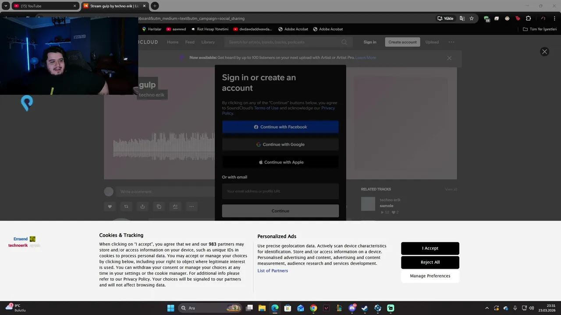Viewport: 561px width, 315px height.
Task: Click View all next to Related Tracks
Action: 451,189
